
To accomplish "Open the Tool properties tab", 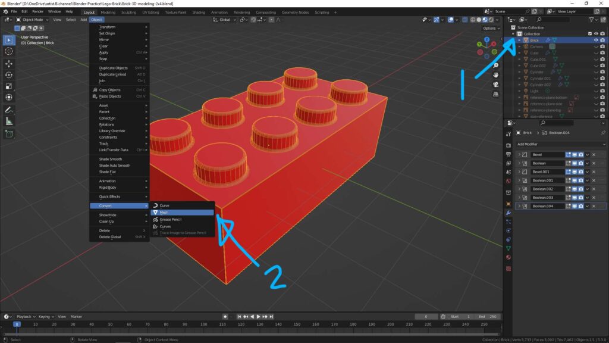I will [x=508, y=134].
